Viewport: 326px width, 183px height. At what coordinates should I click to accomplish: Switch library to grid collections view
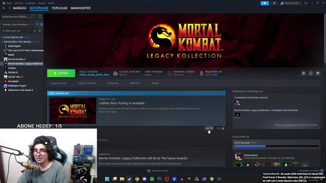40,17
